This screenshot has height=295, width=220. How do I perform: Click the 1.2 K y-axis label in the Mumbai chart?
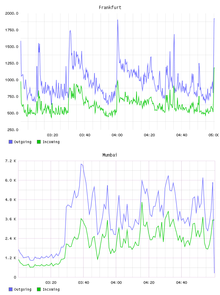pyautogui.click(x=11, y=258)
